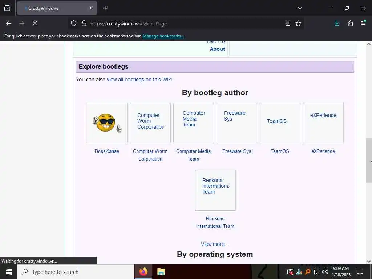
Task: Open tracking protection shield icon
Action: point(74,24)
